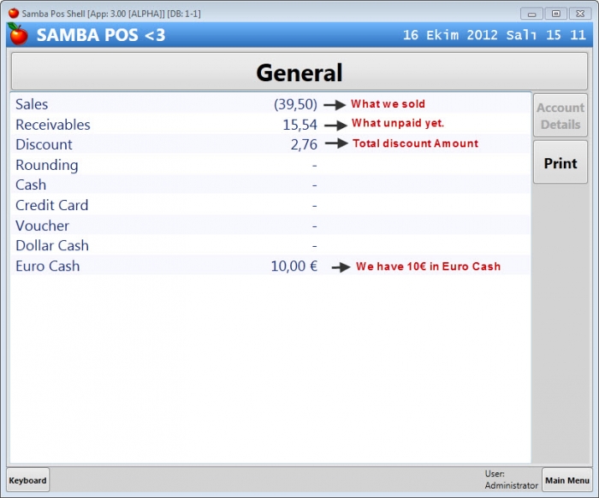Return to the Main Menu

coord(566,480)
